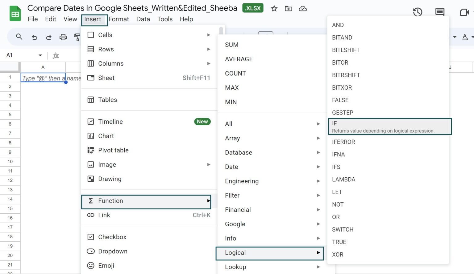This screenshot has width=474, height=274.
Task: Open the Tools menu
Action: [165, 19]
